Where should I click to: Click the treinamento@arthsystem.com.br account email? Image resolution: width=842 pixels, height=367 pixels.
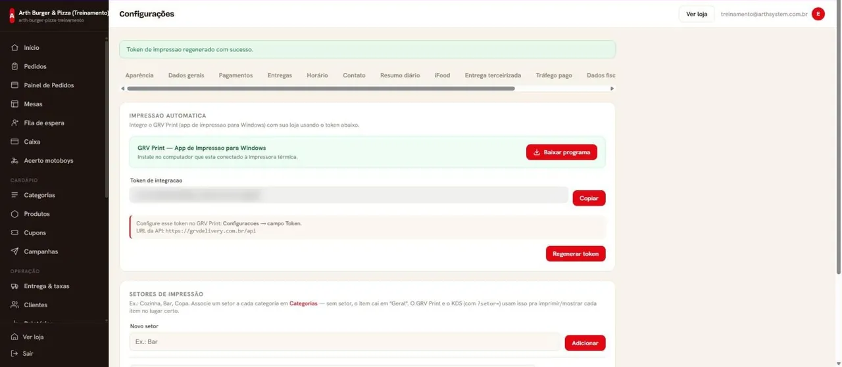point(764,14)
